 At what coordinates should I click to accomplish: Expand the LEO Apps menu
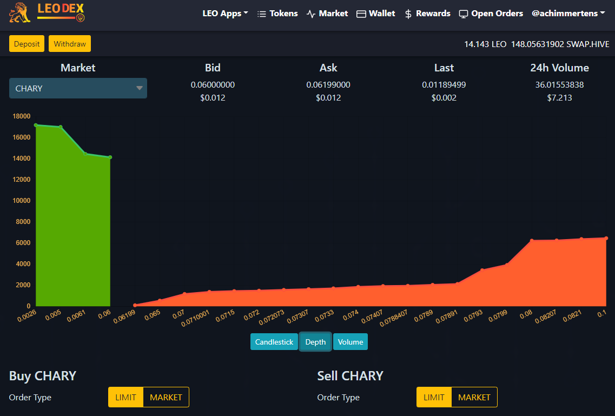225,14
